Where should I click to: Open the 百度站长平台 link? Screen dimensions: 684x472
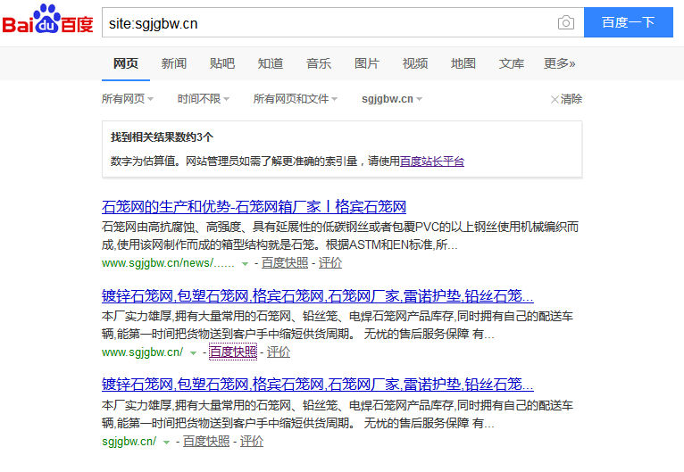click(x=432, y=161)
